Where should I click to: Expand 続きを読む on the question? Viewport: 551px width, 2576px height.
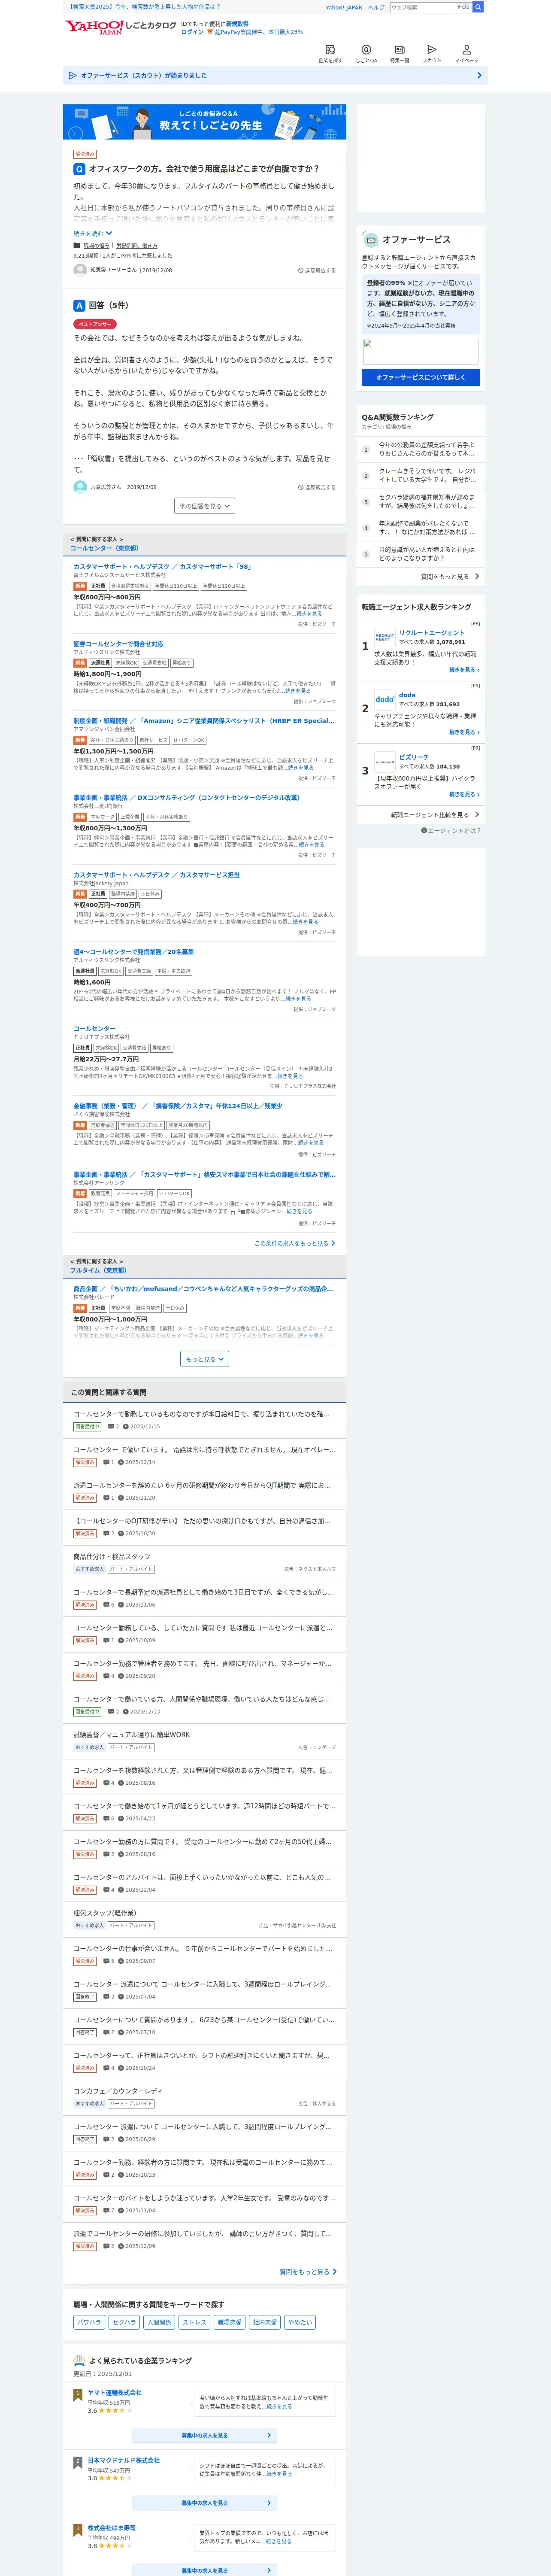click(93, 233)
